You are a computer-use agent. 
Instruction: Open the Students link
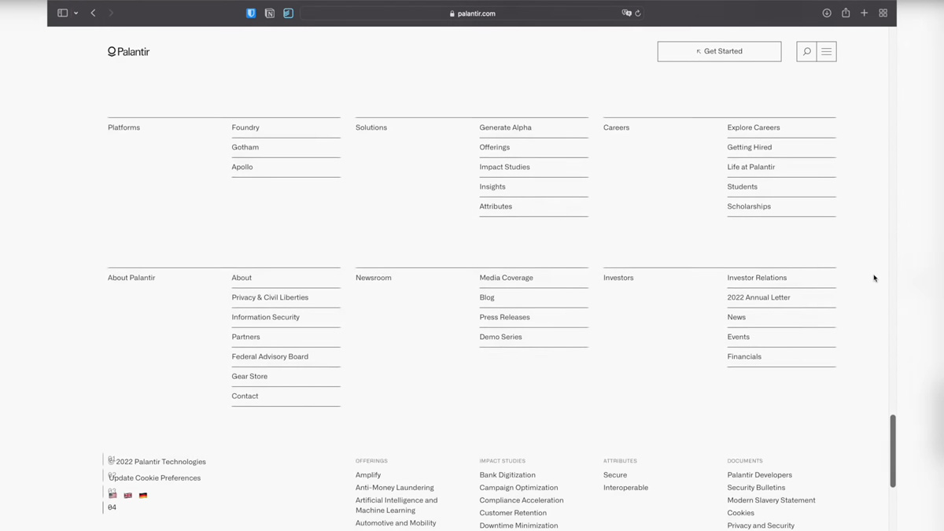(x=742, y=186)
